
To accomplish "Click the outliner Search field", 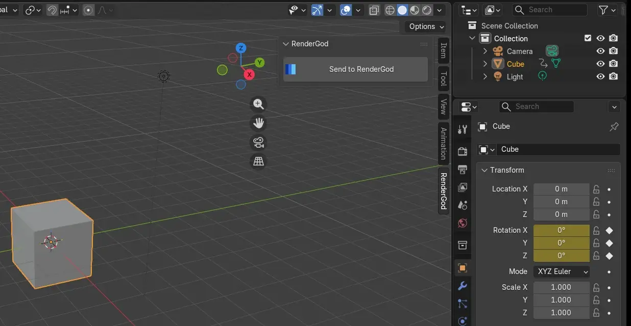I will 550,10.
